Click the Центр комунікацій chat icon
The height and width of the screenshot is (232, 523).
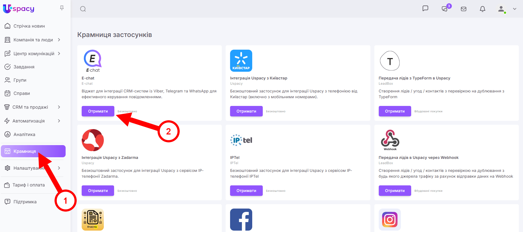pyautogui.click(x=7, y=54)
